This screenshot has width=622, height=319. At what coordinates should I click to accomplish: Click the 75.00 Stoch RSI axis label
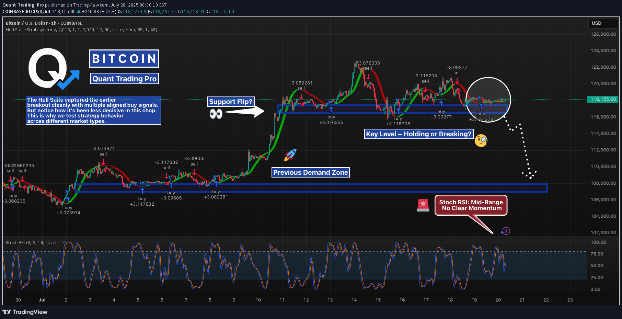tap(597, 254)
